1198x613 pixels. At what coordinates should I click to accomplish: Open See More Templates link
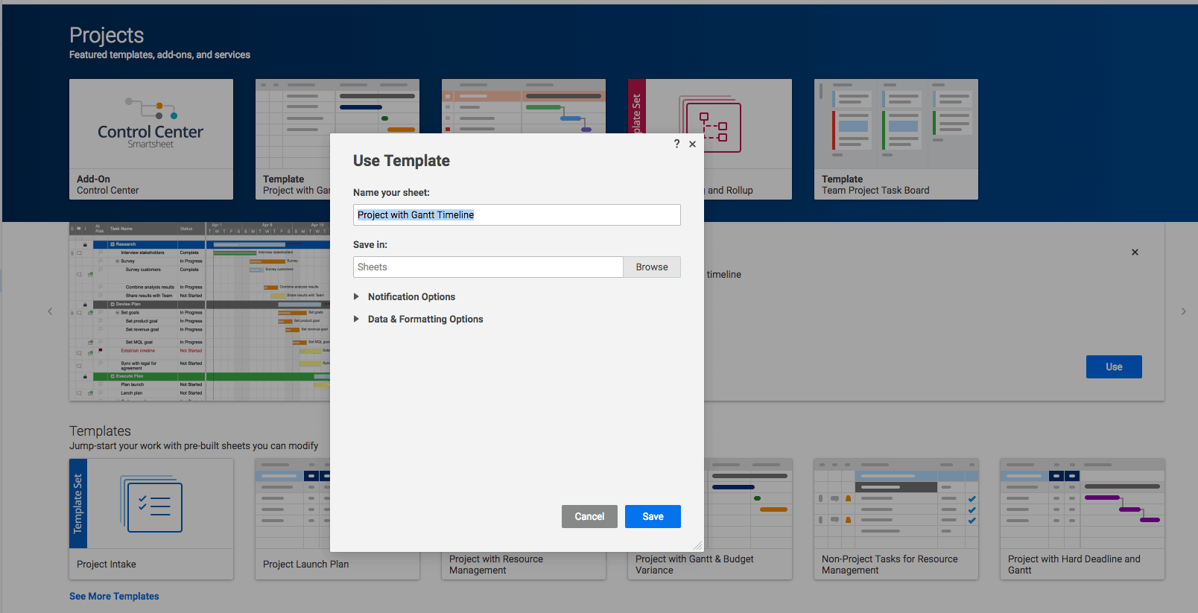coord(114,596)
